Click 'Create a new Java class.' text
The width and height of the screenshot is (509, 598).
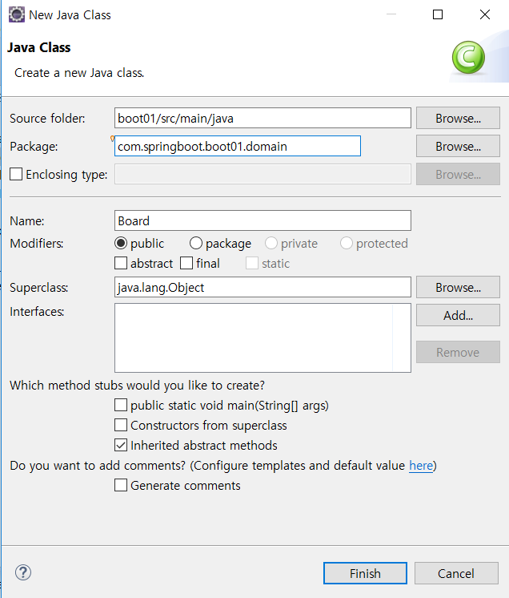click(x=79, y=73)
